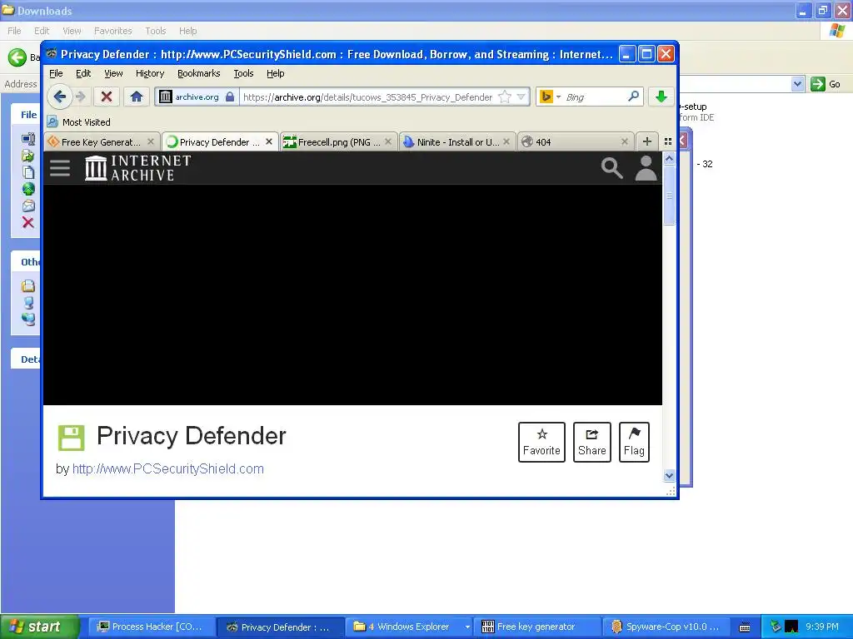Click the keyboard icon in taskbar
Viewport: 853px width, 639px height.
[x=744, y=627]
